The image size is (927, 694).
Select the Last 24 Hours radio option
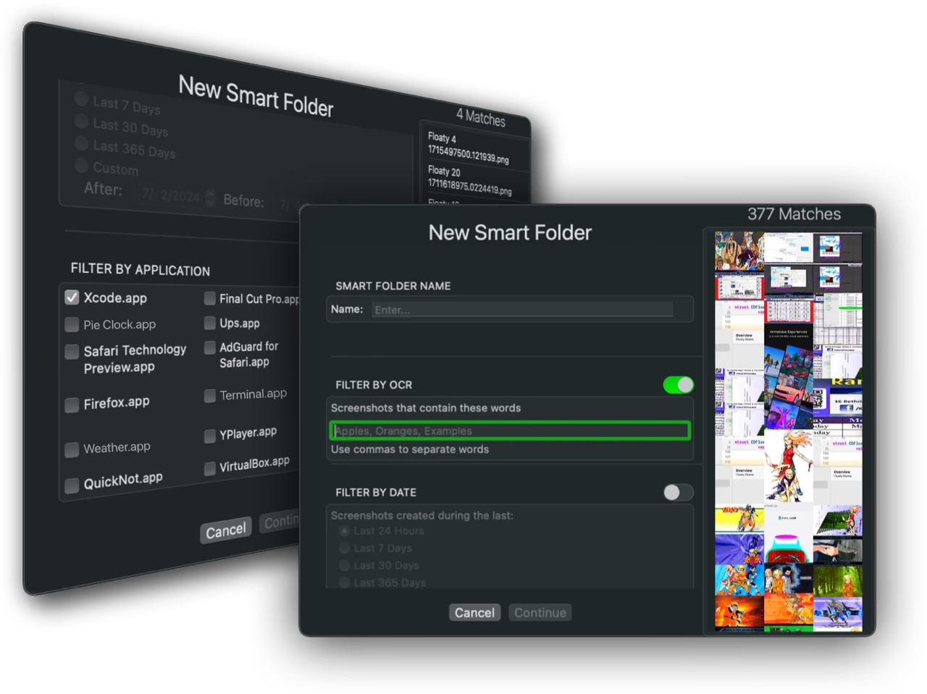[345, 531]
